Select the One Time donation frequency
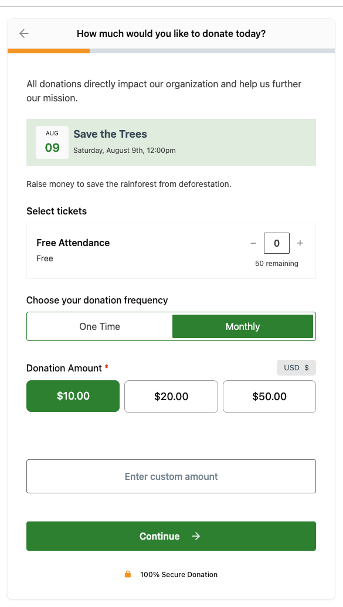 99,326
